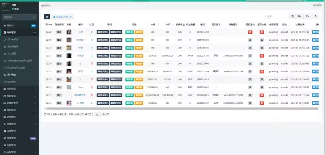Toggle the red 是否审核 badge for user 12117

[262, 56]
